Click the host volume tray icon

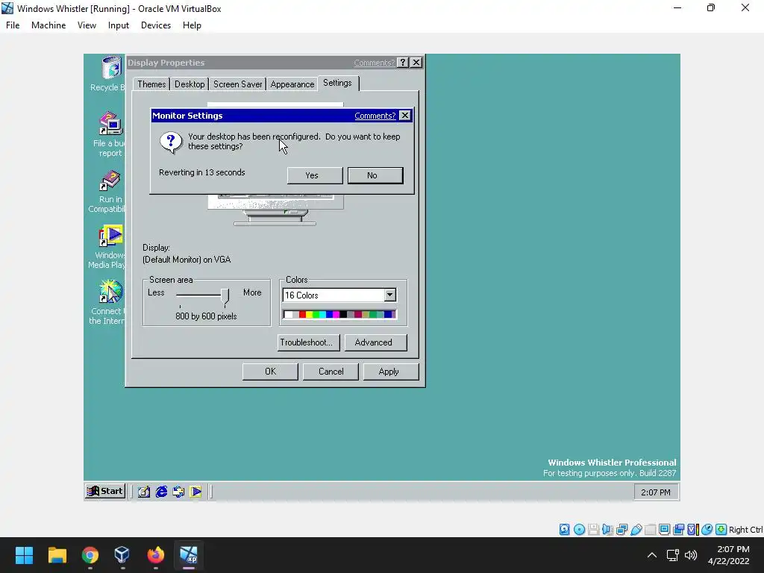[691, 555]
